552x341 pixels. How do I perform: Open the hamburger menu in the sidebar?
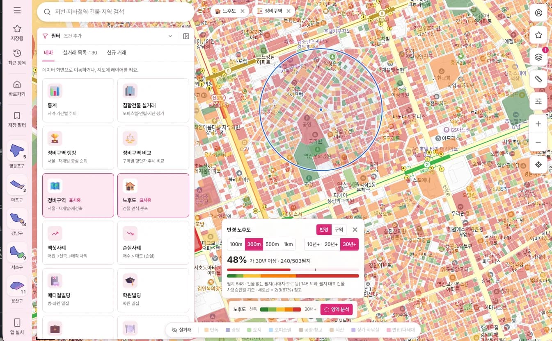click(x=17, y=10)
